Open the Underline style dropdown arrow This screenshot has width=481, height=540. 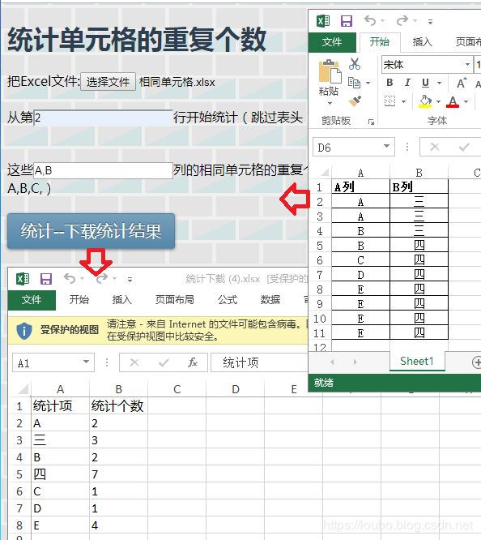pyautogui.click(x=439, y=83)
